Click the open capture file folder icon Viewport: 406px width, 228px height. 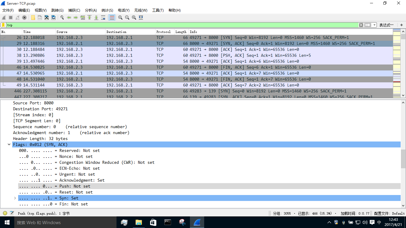(33, 18)
